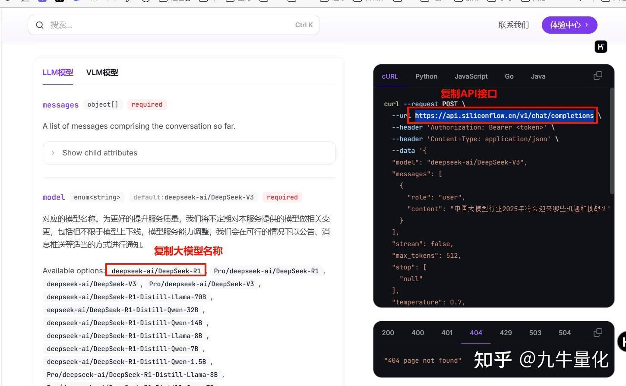Select the Java code example tab

click(538, 76)
